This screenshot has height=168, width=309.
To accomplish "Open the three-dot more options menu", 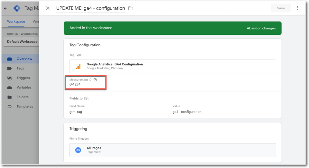I will coord(297,8).
